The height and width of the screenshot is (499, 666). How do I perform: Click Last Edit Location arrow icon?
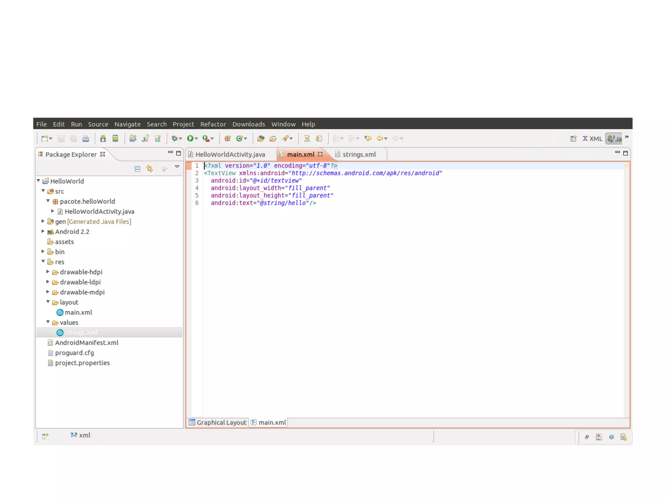(x=368, y=138)
